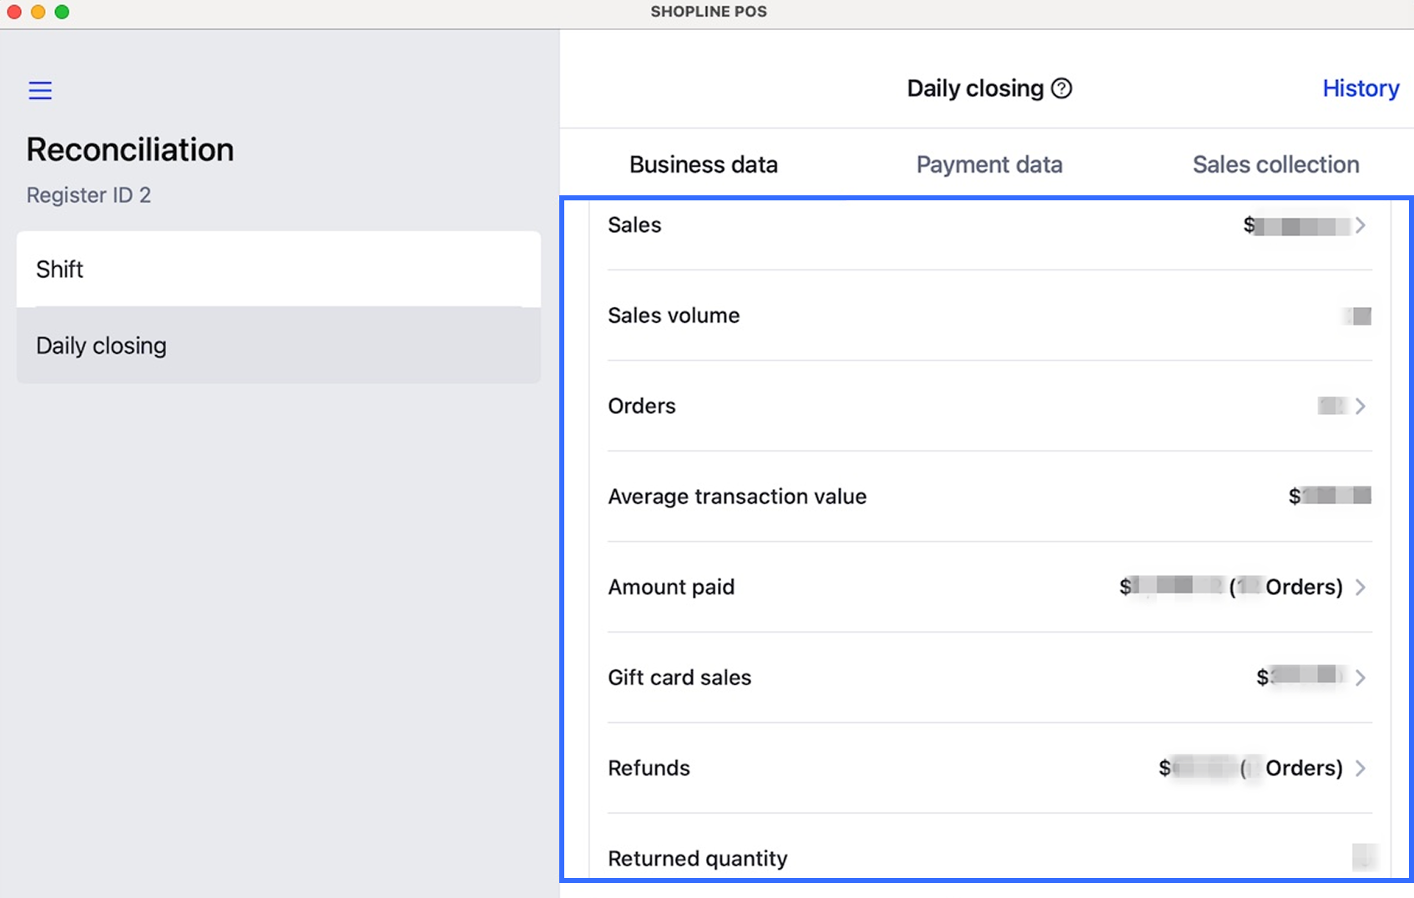The image size is (1414, 898).
Task: Expand the Sales row chevron
Action: pyautogui.click(x=1361, y=225)
